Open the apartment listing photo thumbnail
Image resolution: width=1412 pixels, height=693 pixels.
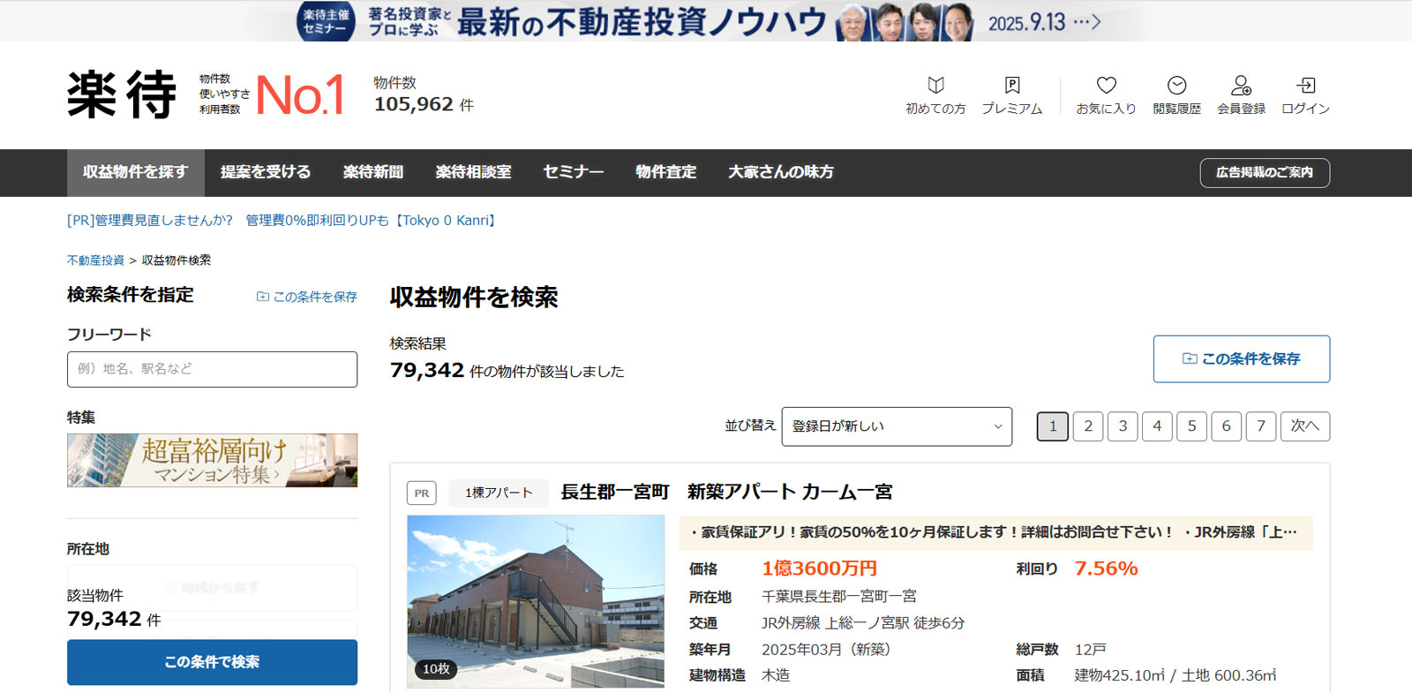tap(536, 601)
